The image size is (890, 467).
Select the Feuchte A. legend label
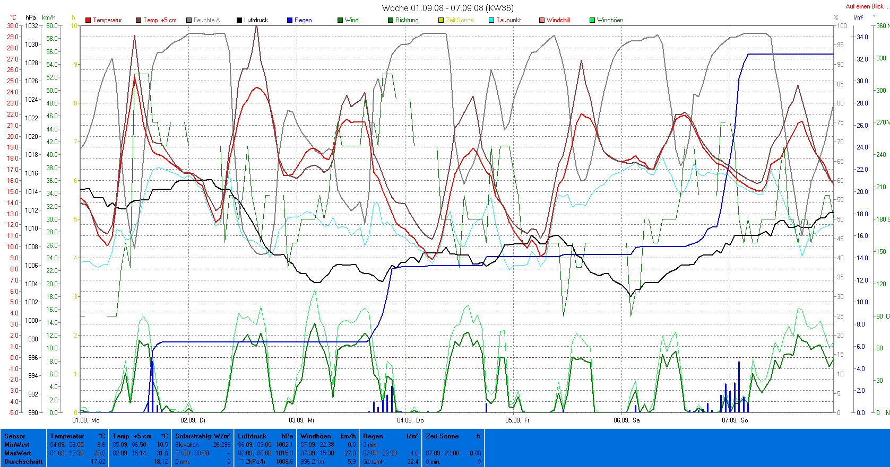(206, 20)
